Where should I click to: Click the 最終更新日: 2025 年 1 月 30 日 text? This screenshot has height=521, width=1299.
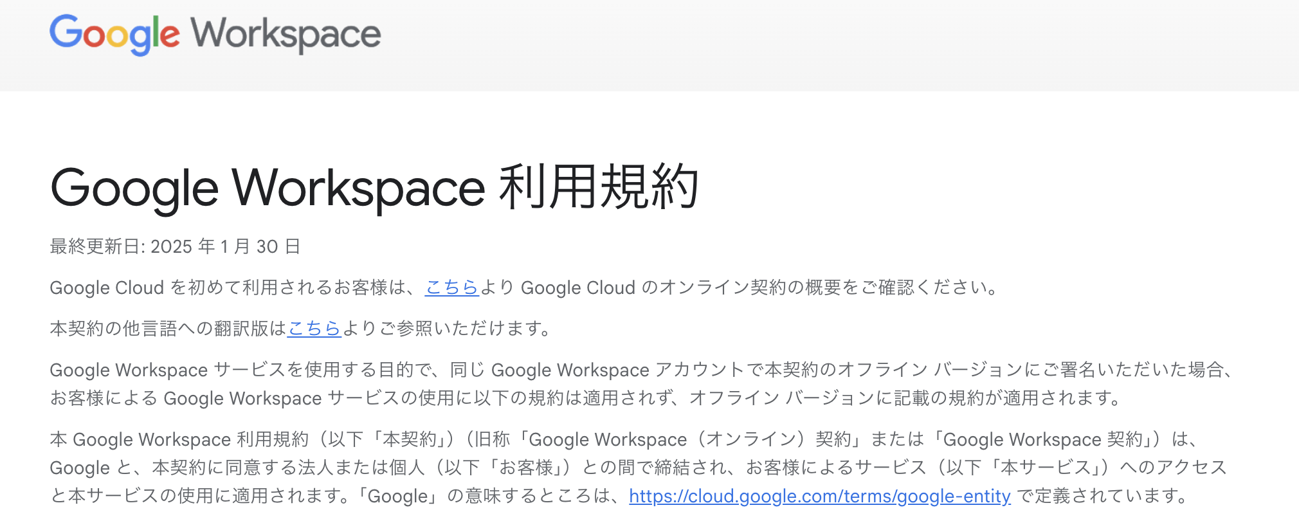point(175,246)
